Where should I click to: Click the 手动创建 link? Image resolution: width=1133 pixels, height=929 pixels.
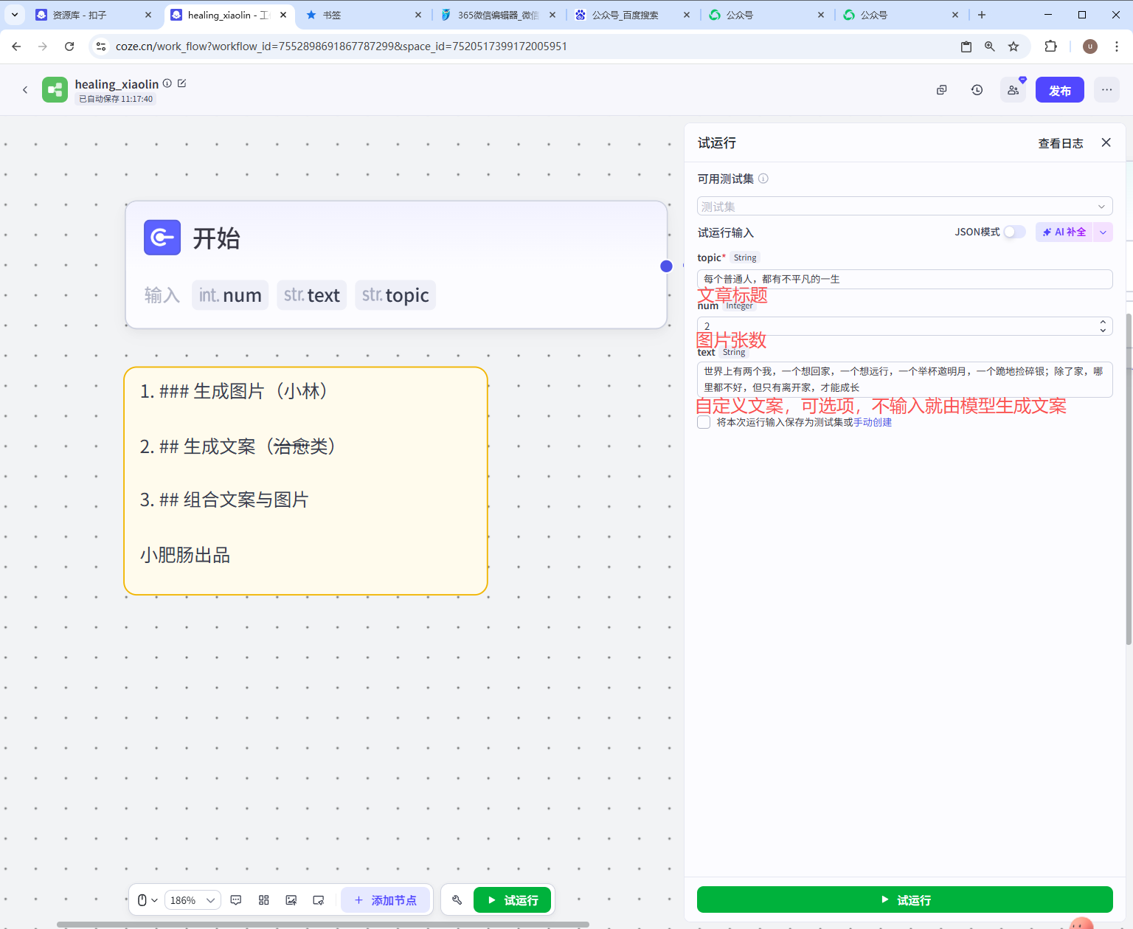[873, 422]
